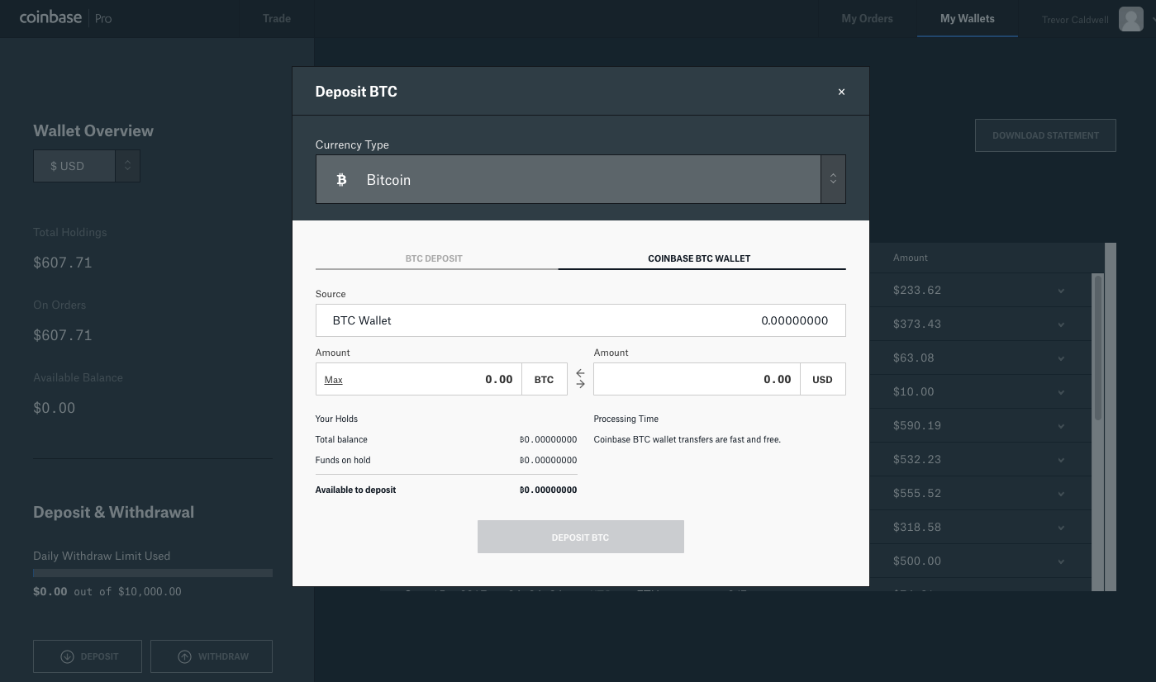This screenshot has width=1156, height=682.
Task: Focus the BTC amount input field
Action: [419, 379]
